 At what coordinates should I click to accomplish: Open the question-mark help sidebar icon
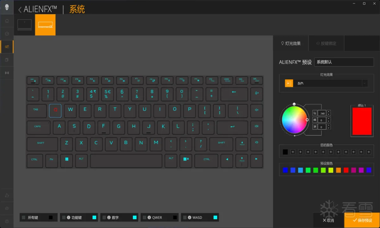[x=7, y=221]
